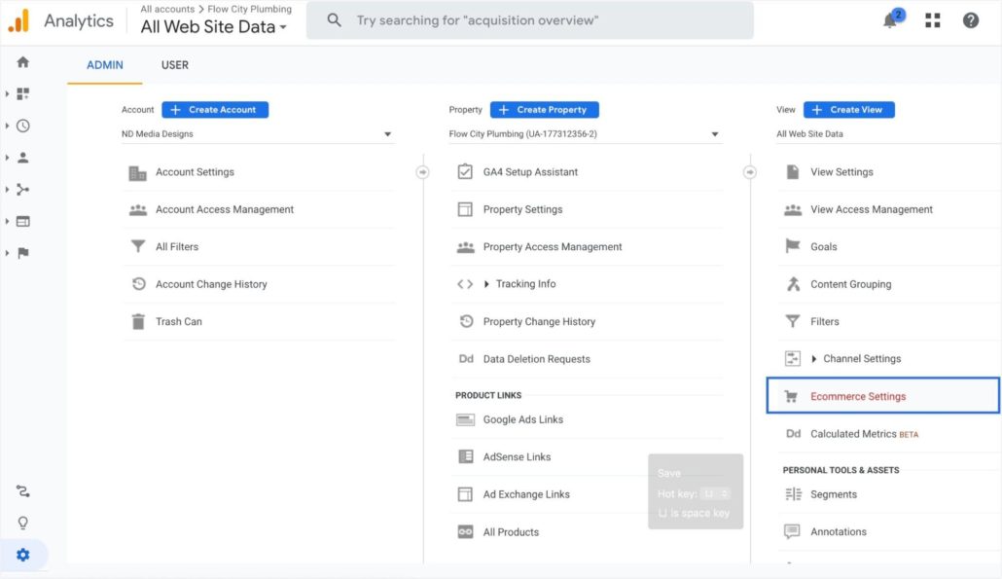
Task: Click the Create Property button
Action: (545, 110)
